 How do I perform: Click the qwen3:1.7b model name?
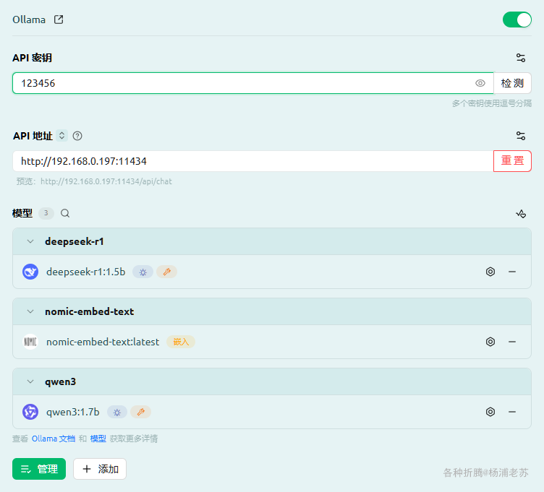73,412
